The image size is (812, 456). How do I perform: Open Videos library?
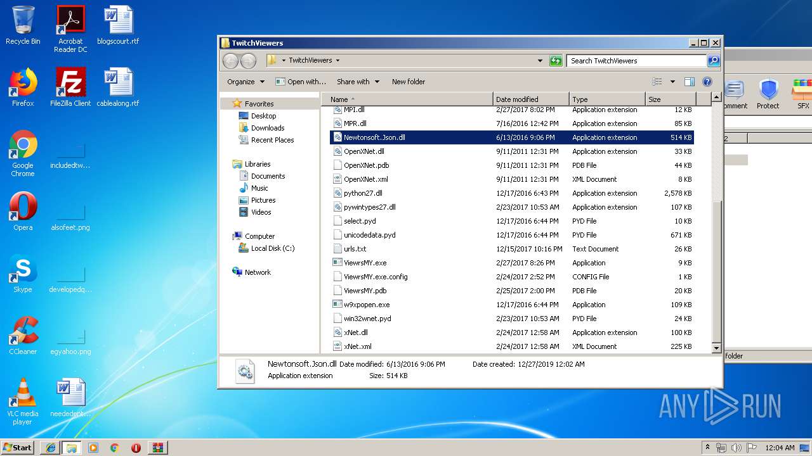pyautogui.click(x=261, y=212)
